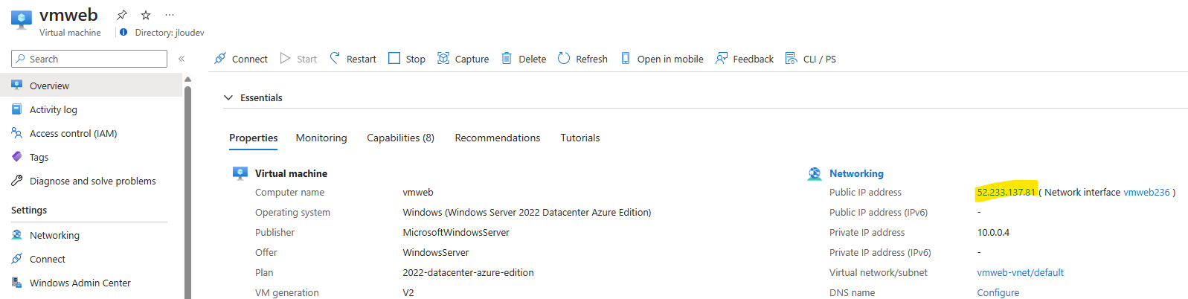Open the Networking heading link
1188x299 pixels.
click(x=856, y=173)
